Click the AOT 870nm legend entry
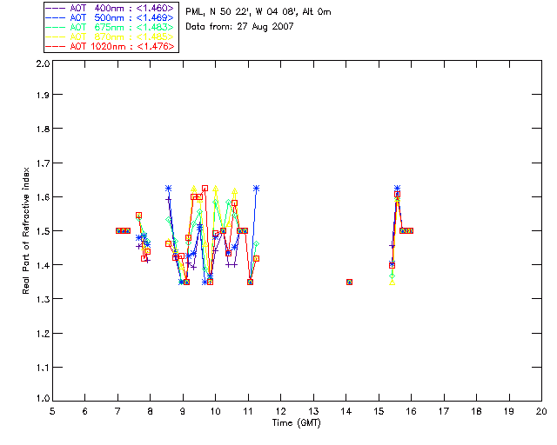Image resolution: width=557 pixels, height=445 pixels. [x=111, y=37]
